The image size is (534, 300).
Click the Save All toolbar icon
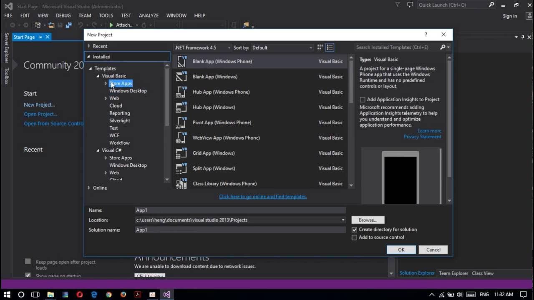68,25
